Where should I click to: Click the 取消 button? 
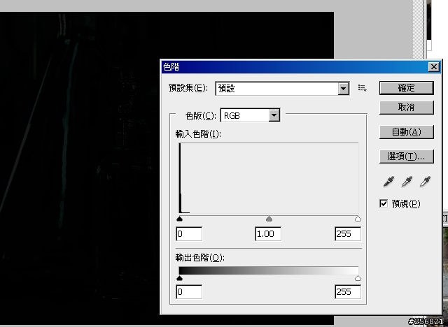pyautogui.click(x=406, y=108)
